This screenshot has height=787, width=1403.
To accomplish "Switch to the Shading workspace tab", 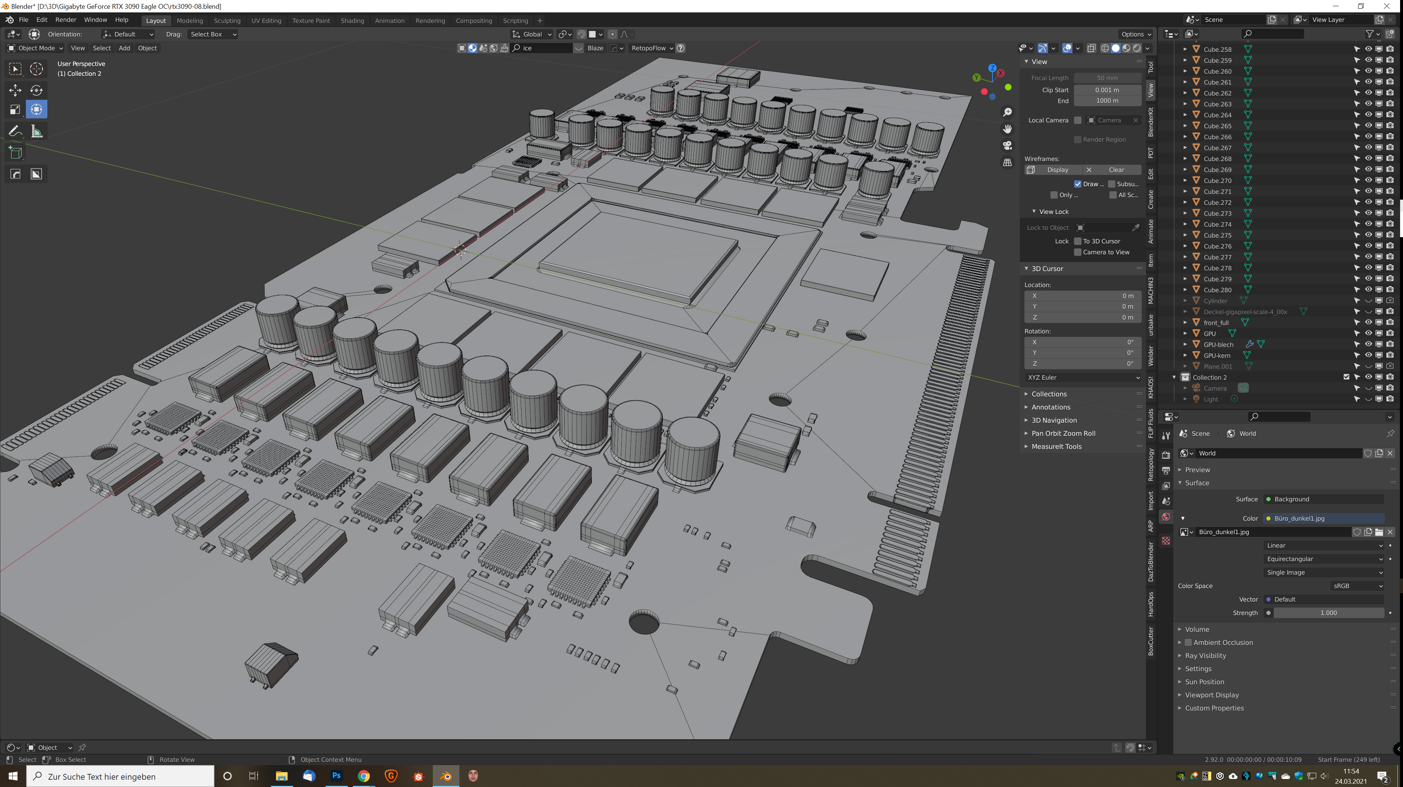I will pos(352,21).
